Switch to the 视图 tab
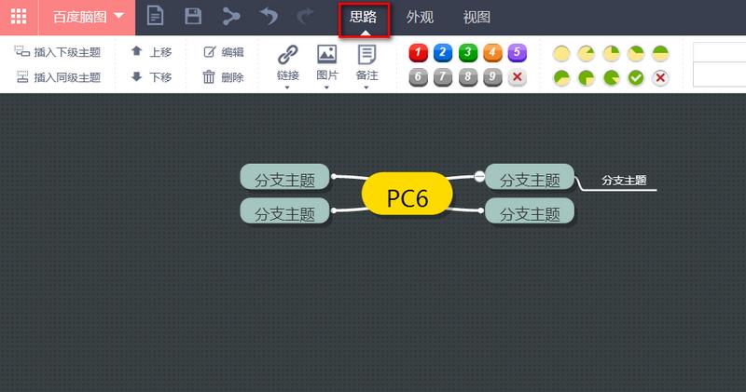This screenshot has height=392, width=746. (x=477, y=18)
